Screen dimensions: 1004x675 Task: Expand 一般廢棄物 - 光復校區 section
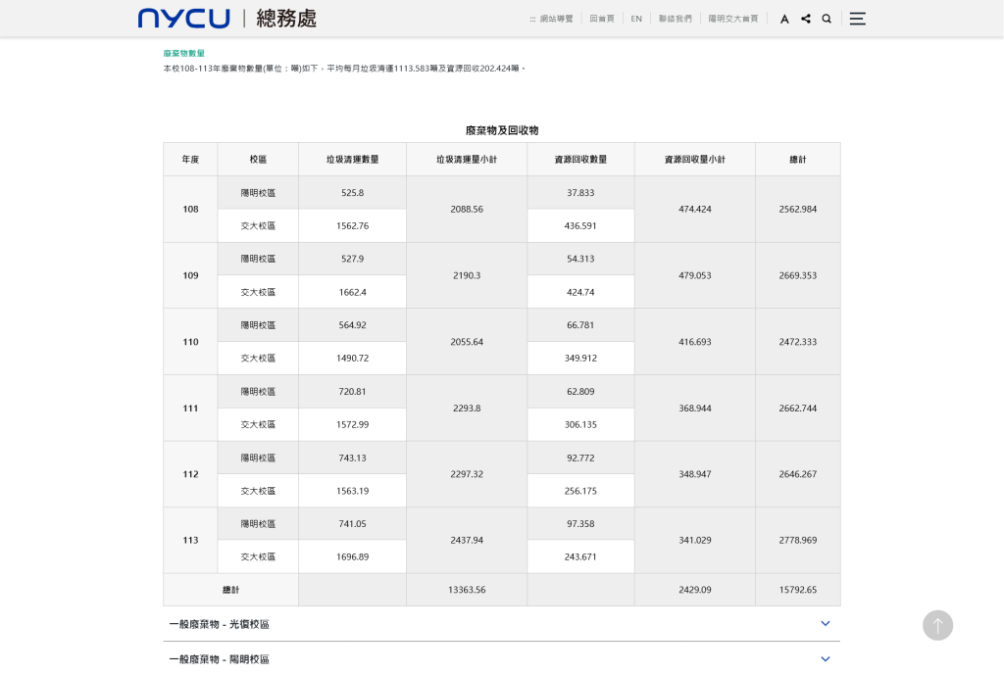(220, 624)
